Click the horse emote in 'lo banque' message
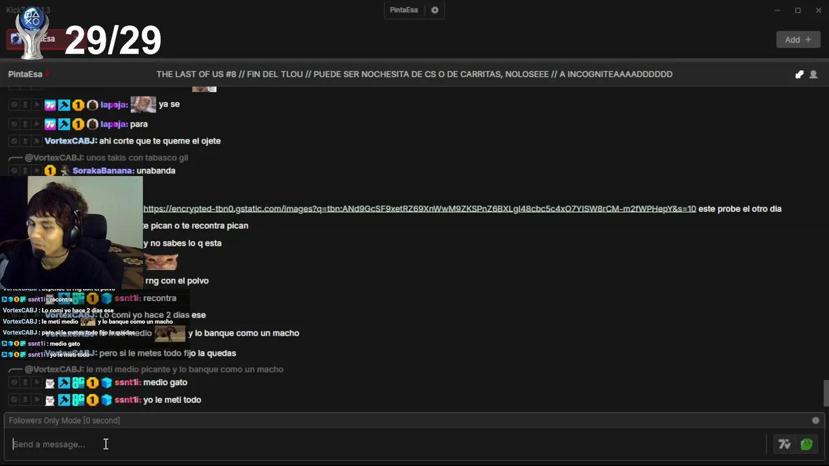The width and height of the screenshot is (829, 466). pyautogui.click(x=170, y=333)
